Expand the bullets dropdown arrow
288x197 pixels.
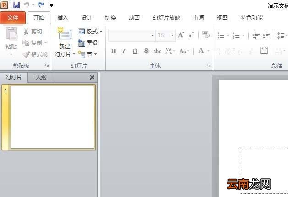click(x=228, y=35)
